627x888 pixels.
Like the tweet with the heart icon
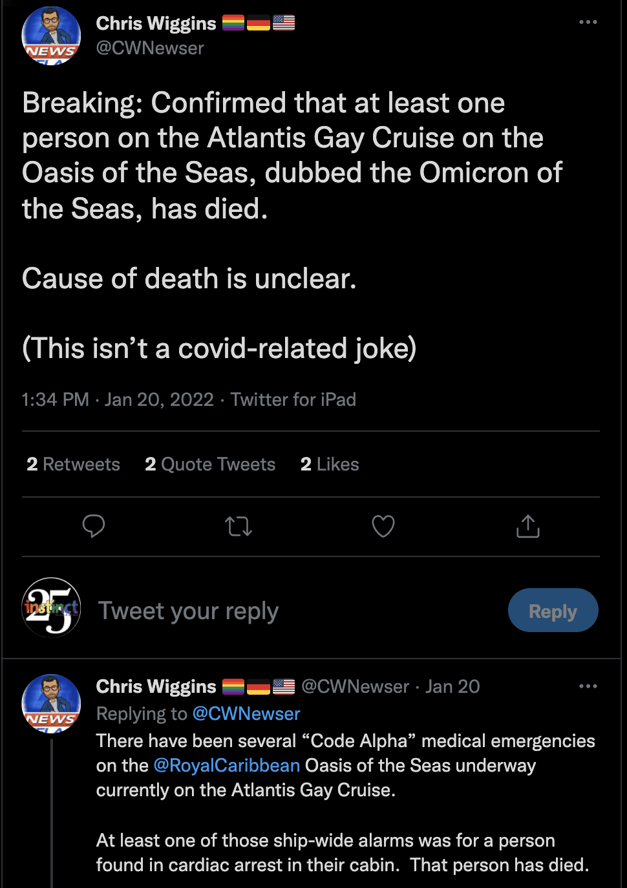pyautogui.click(x=383, y=526)
